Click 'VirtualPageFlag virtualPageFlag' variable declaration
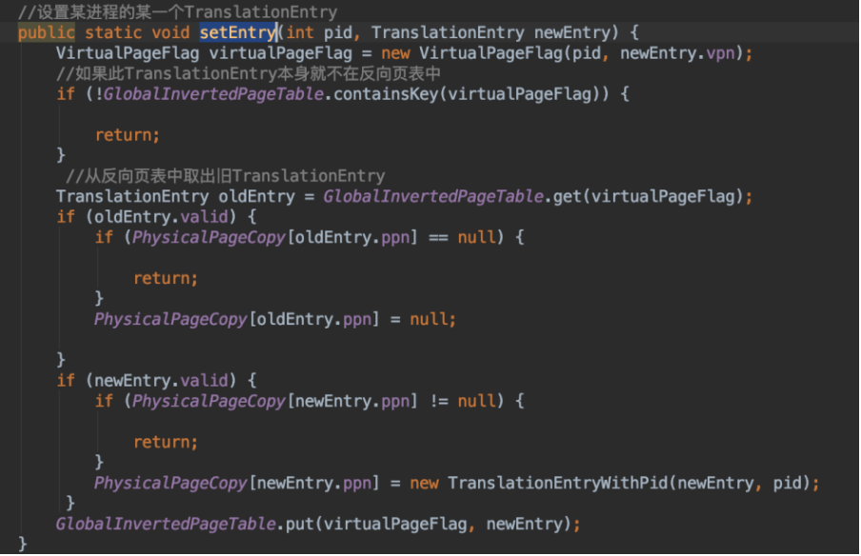The height and width of the screenshot is (556, 861). pos(204,53)
